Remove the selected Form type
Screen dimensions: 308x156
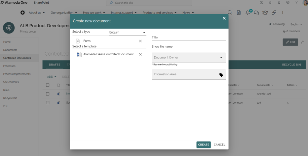pos(140,41)
